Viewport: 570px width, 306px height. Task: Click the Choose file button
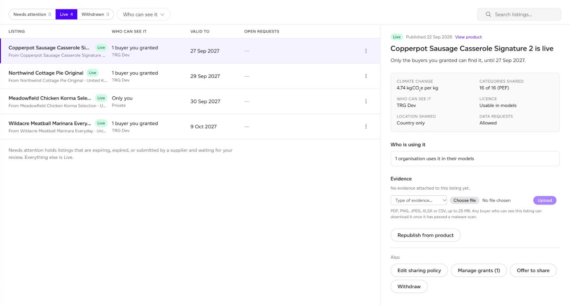point(464,200)
